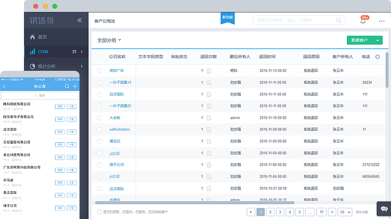Change the 50 per page dropdown
Screen dimensions: 391x219
(x=345, y=212)
